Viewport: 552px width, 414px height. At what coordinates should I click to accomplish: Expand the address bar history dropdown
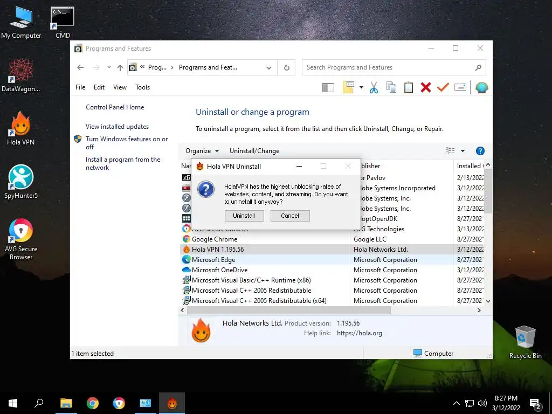(x=269, y=67)
